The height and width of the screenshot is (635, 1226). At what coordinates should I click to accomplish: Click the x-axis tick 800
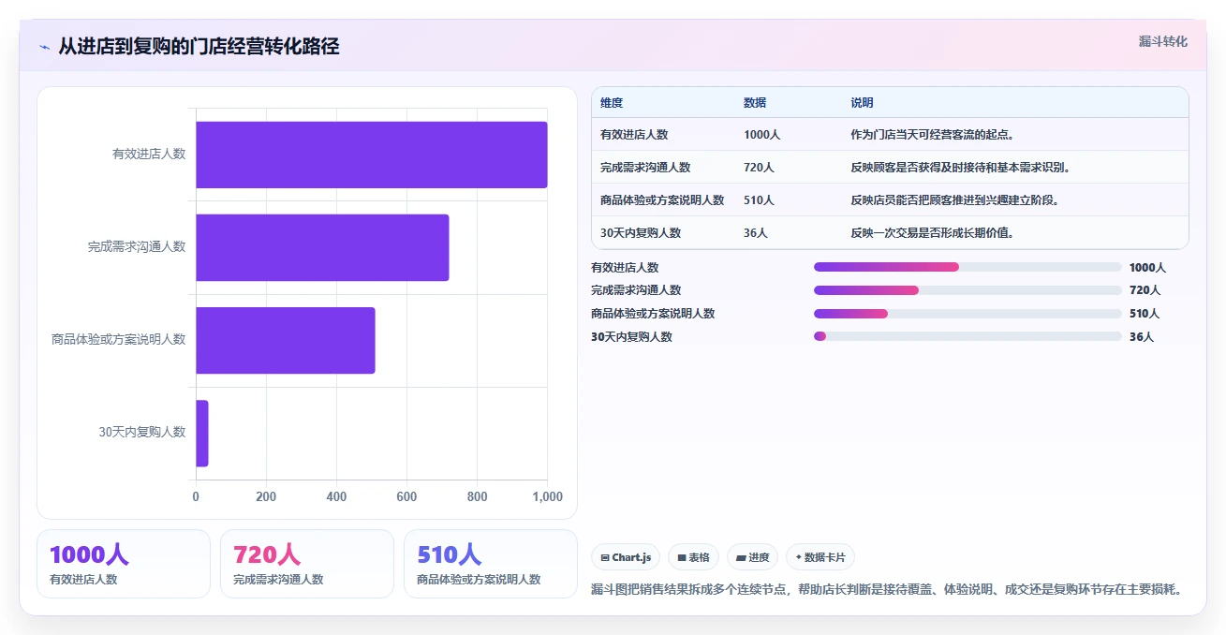tap(477, 496)
